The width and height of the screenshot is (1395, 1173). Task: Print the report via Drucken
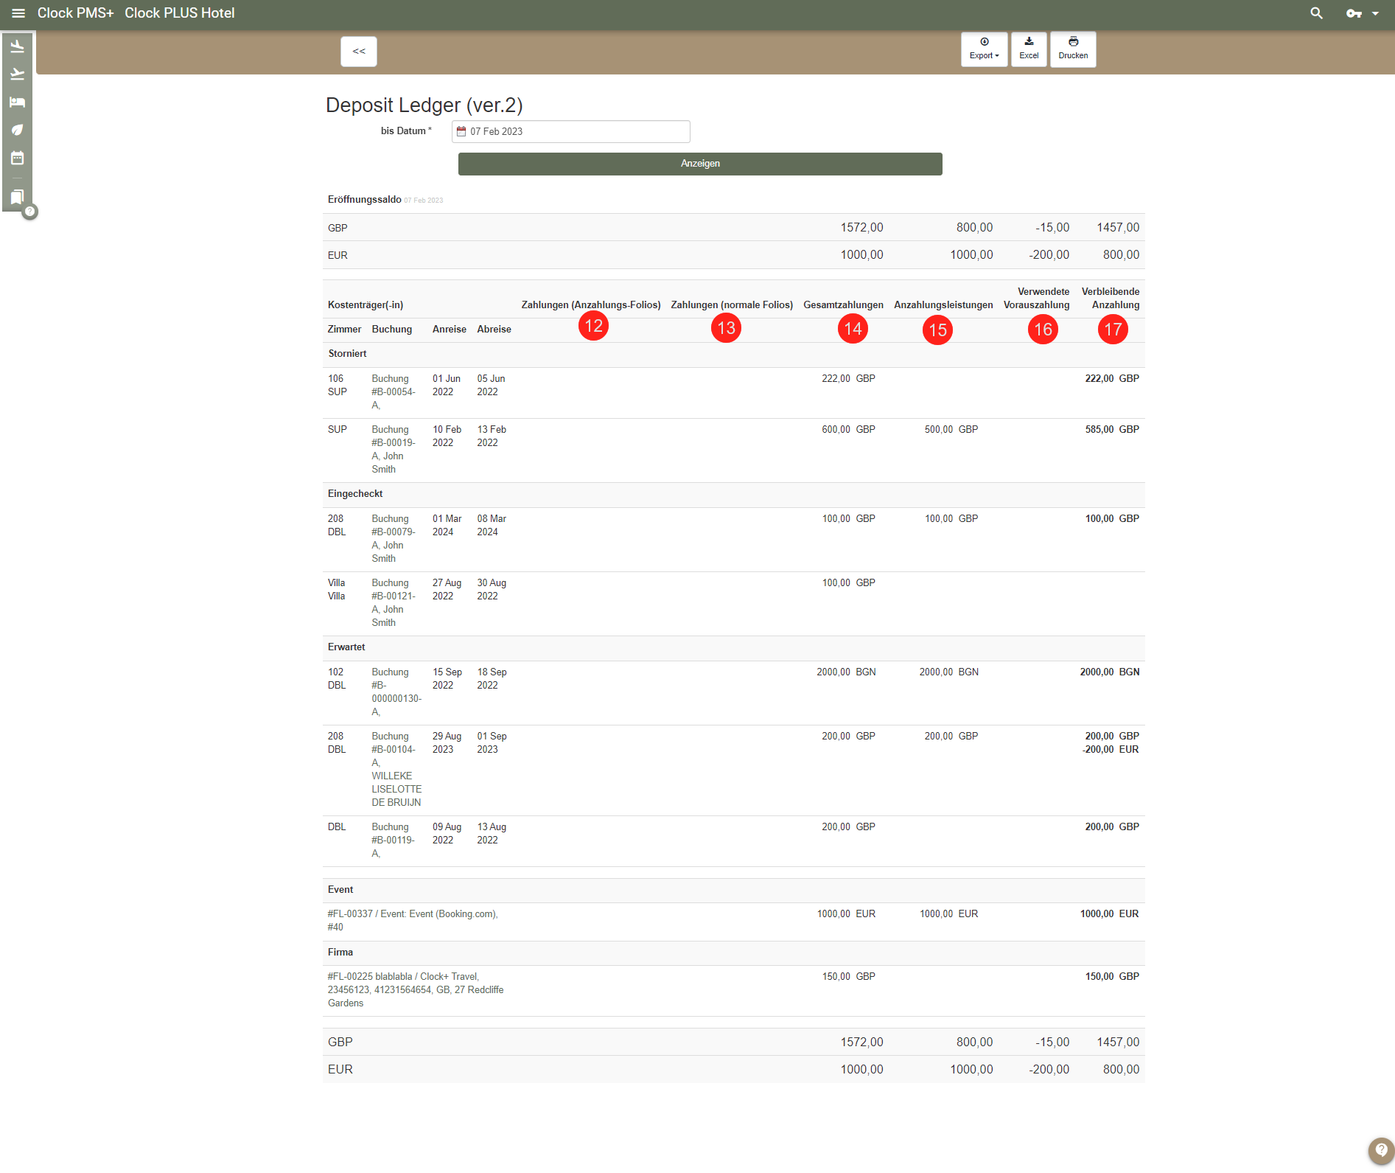coord(1073,49)
